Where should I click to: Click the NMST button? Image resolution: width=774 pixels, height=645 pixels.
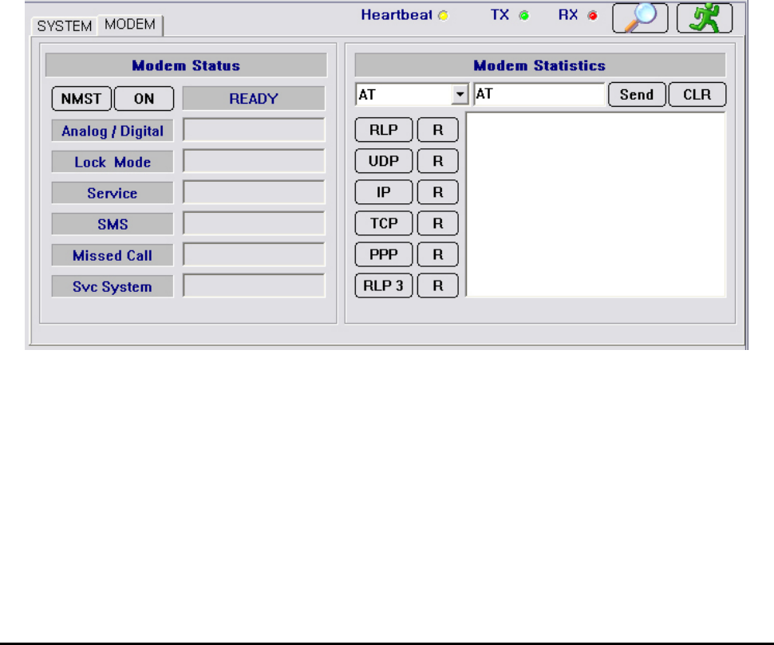(81, 99)
